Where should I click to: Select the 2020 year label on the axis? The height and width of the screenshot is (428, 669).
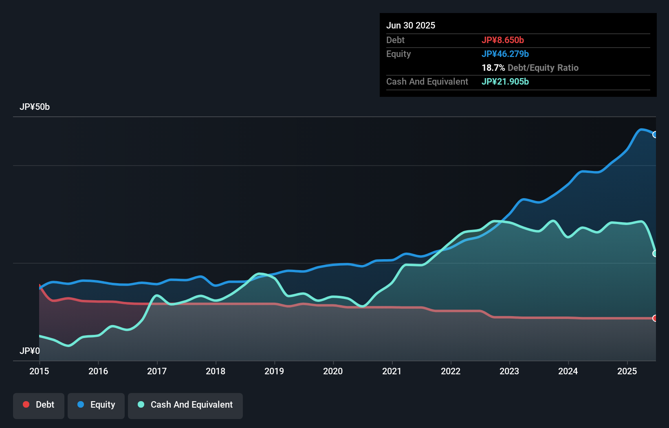coord(333,371)
